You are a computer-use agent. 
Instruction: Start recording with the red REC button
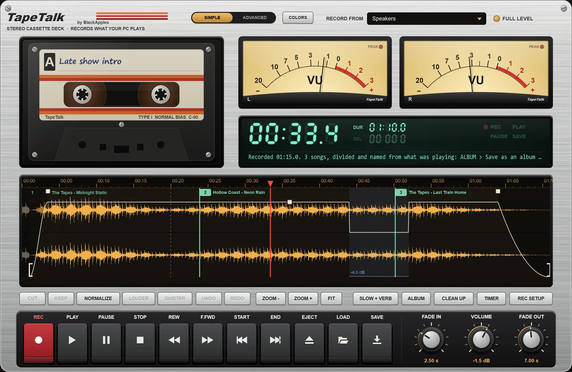coord(38,342)
